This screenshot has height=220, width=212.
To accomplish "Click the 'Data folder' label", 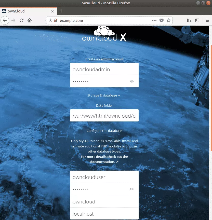I will click(104, 105).
